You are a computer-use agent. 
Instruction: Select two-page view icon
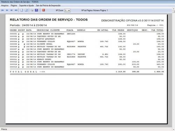pos(26,10)
